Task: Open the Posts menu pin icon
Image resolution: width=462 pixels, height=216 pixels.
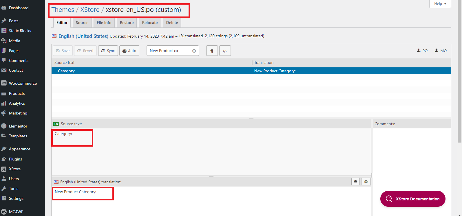Action: (x=4, y=21)
